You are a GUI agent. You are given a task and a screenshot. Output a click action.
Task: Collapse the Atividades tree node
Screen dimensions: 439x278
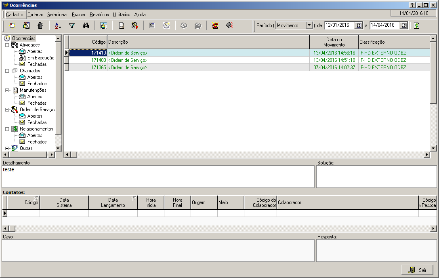click(x=7, y=45)
